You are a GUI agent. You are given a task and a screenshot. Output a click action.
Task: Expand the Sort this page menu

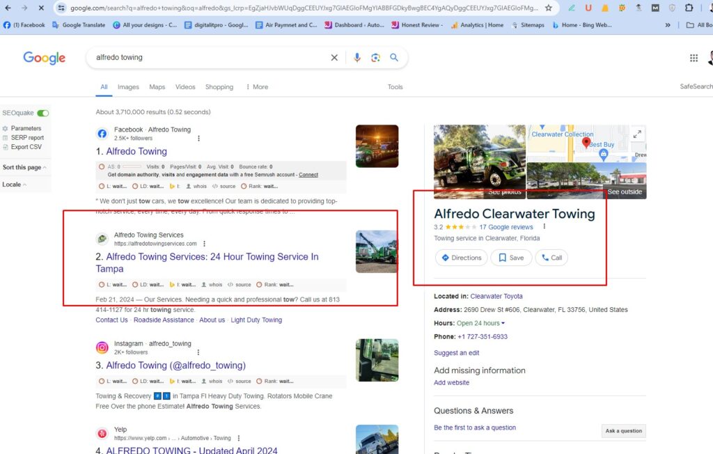[24, 167]
